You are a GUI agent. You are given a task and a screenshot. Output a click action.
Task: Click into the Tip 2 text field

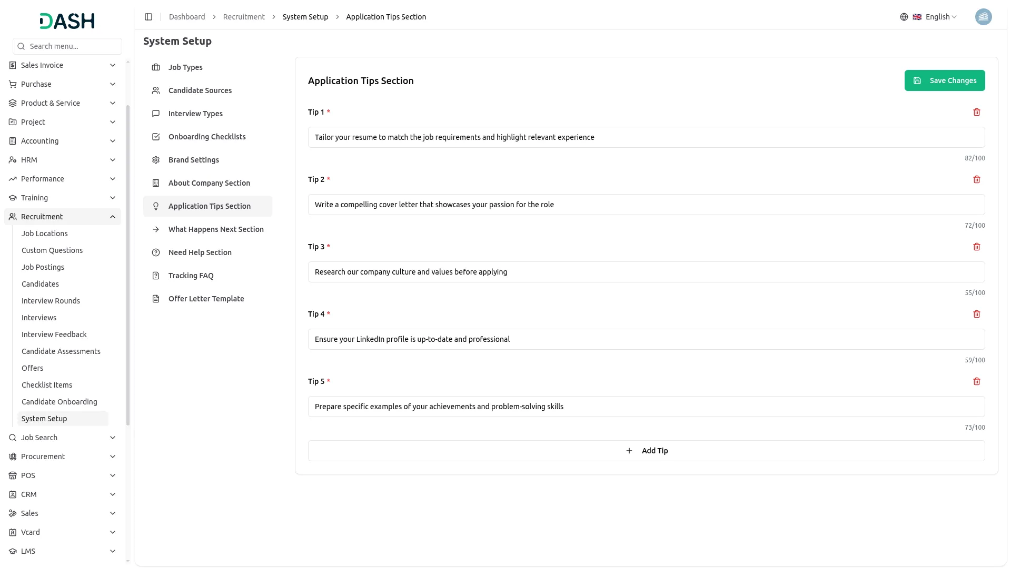click(646, 205)
